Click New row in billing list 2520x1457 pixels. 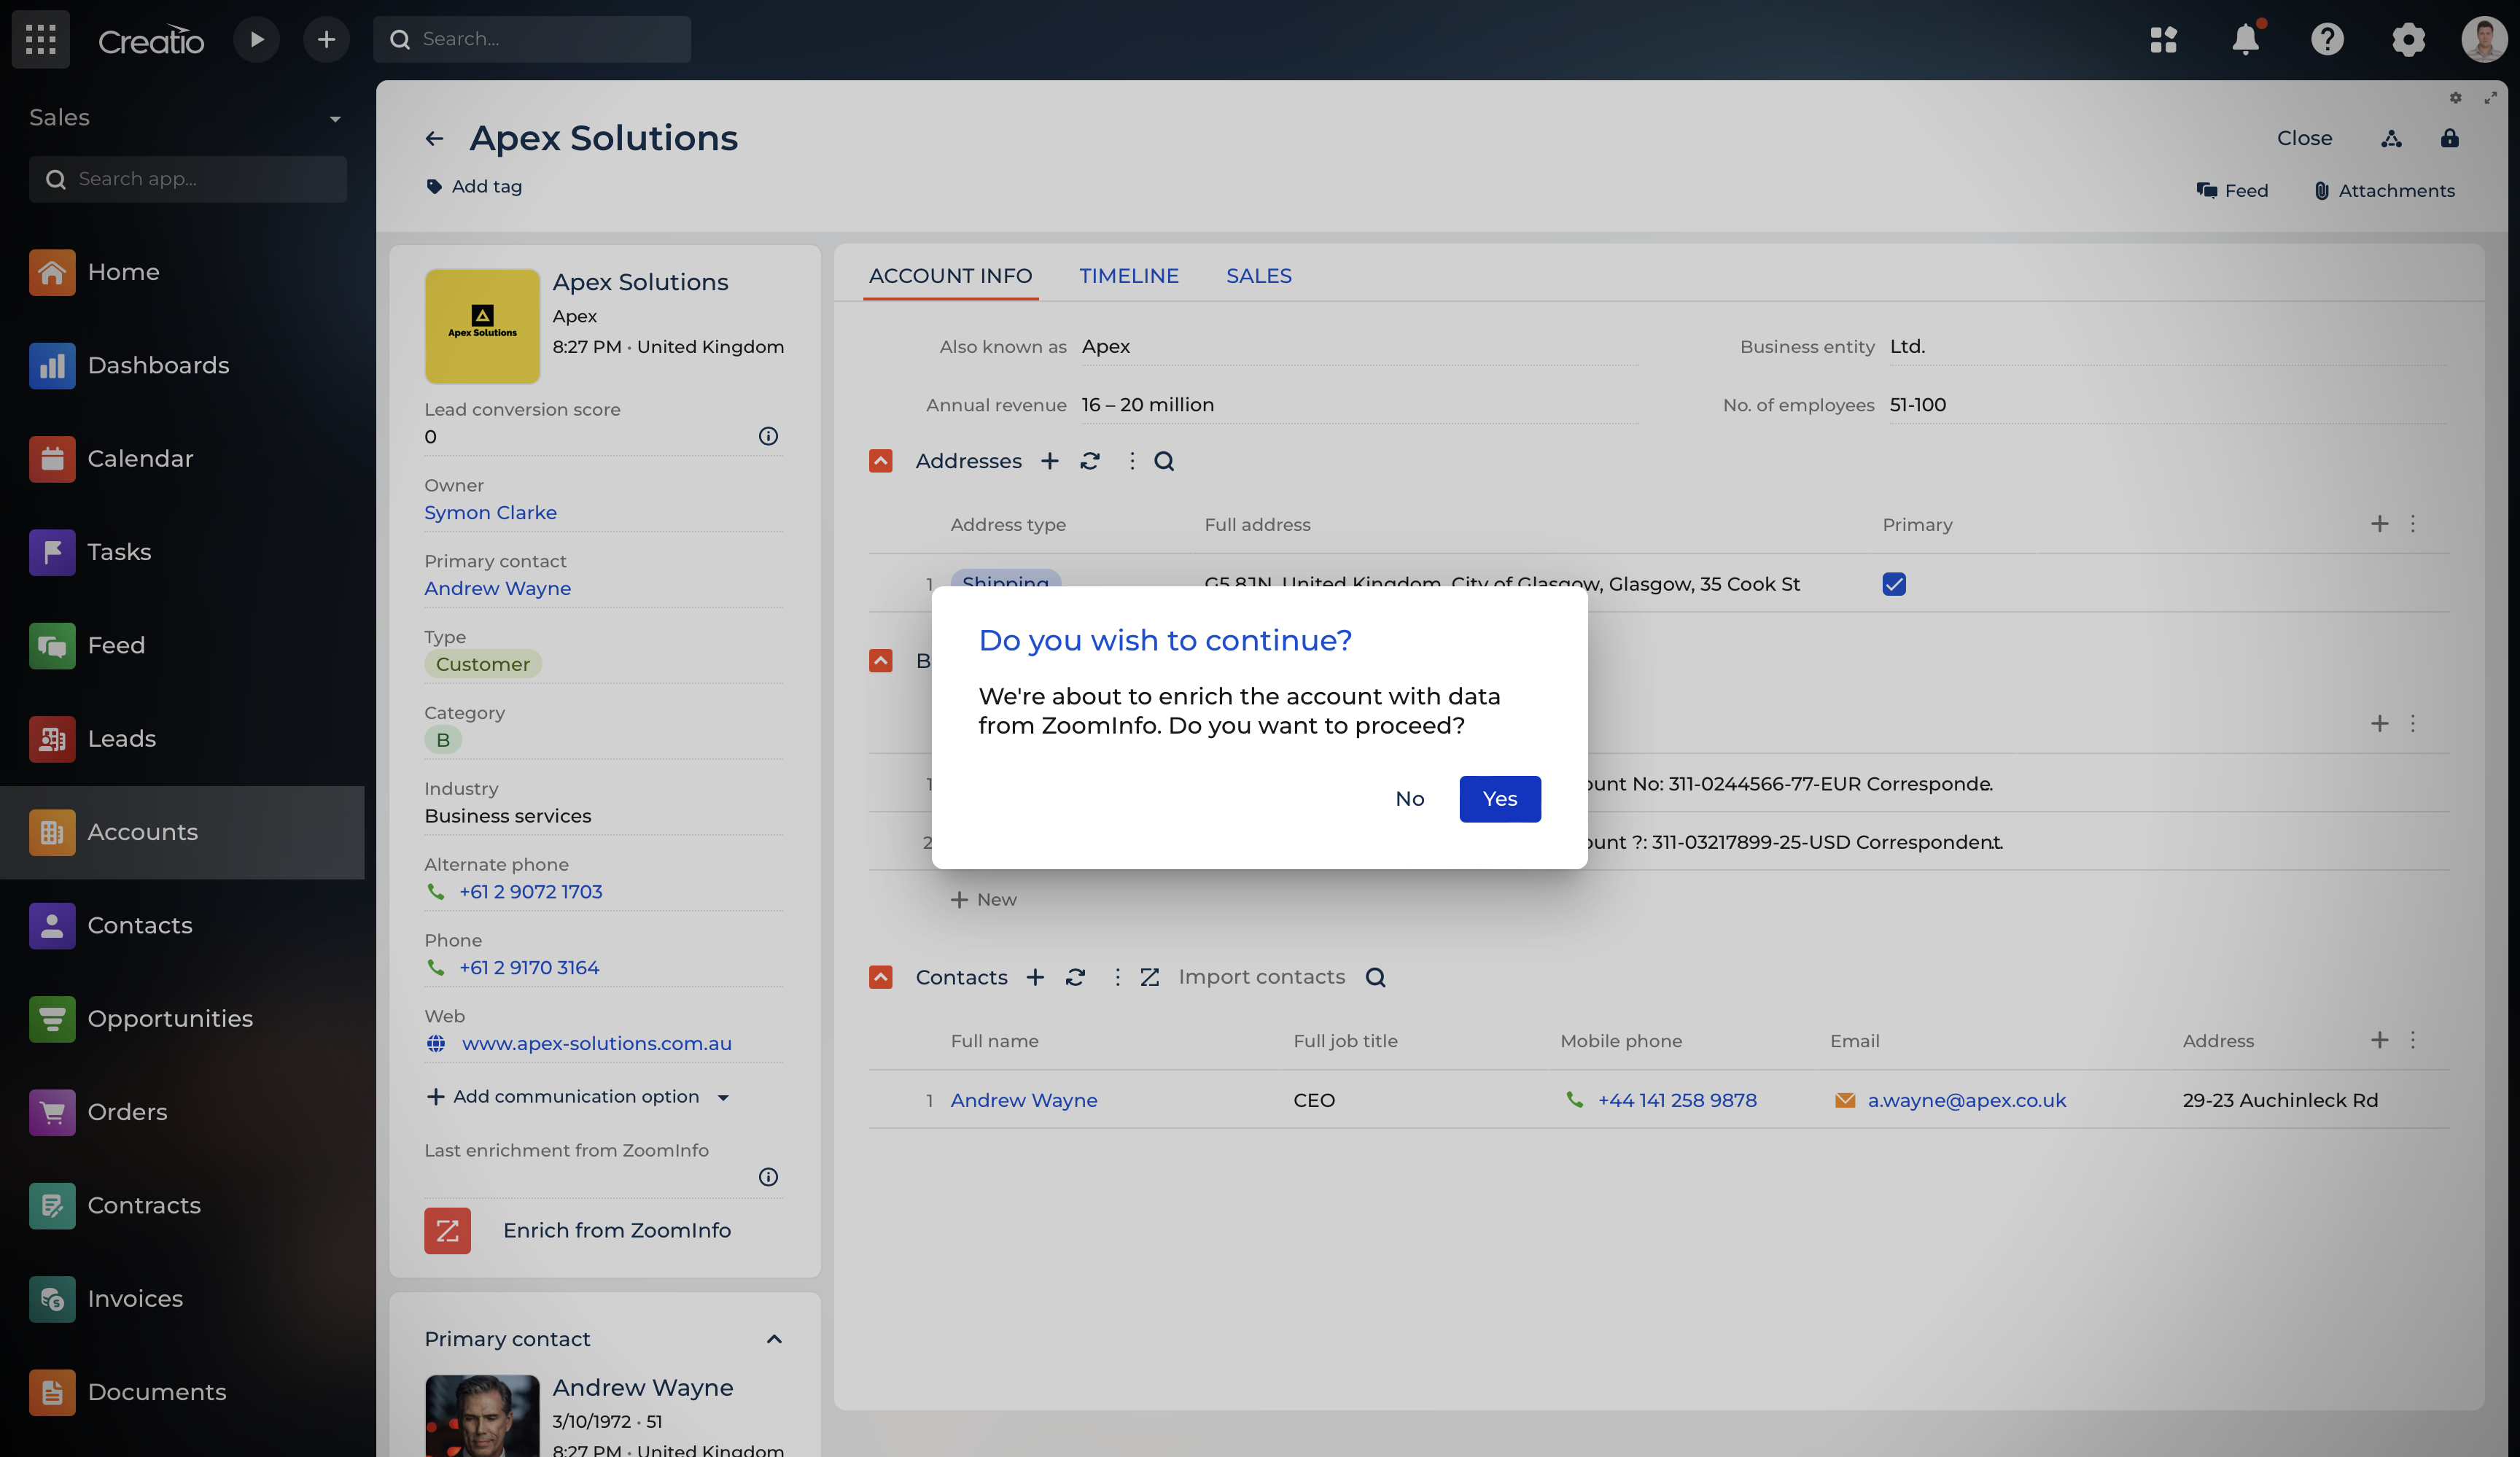982,899
